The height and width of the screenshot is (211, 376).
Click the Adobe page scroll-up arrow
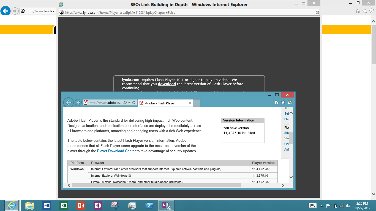(291, 113)
